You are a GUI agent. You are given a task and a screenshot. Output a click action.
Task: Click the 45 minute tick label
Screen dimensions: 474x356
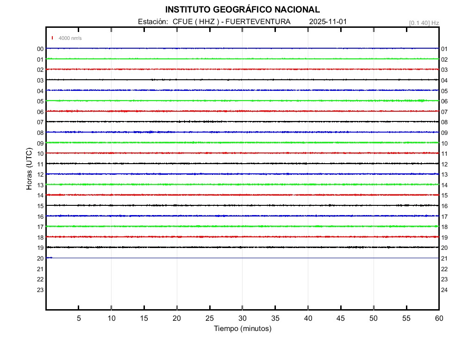341,318
